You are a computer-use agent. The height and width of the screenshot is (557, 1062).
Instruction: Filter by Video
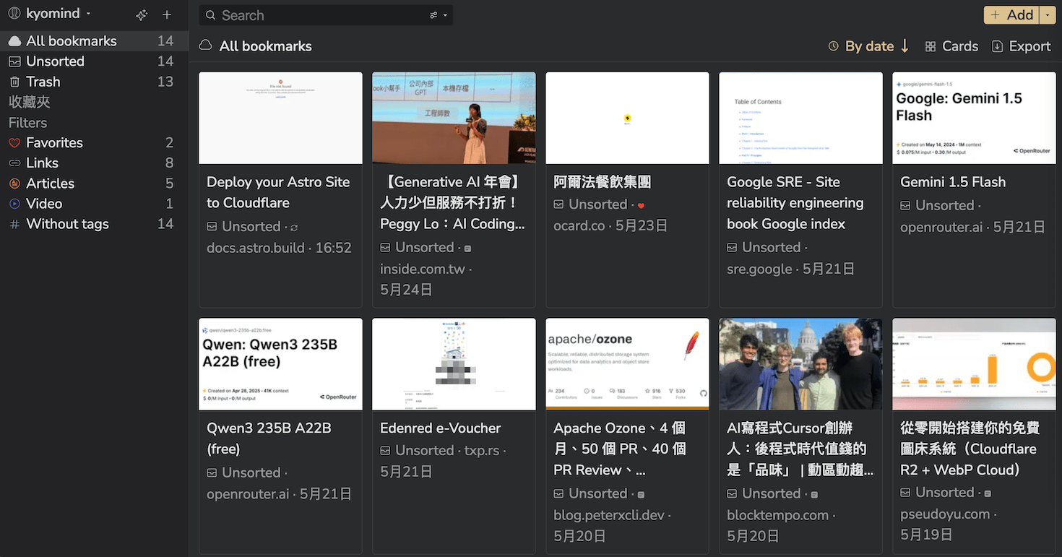click(94, 204)
